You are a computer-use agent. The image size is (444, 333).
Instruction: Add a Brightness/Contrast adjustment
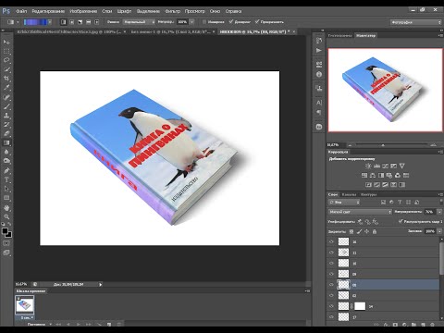(x=368, y=166)
